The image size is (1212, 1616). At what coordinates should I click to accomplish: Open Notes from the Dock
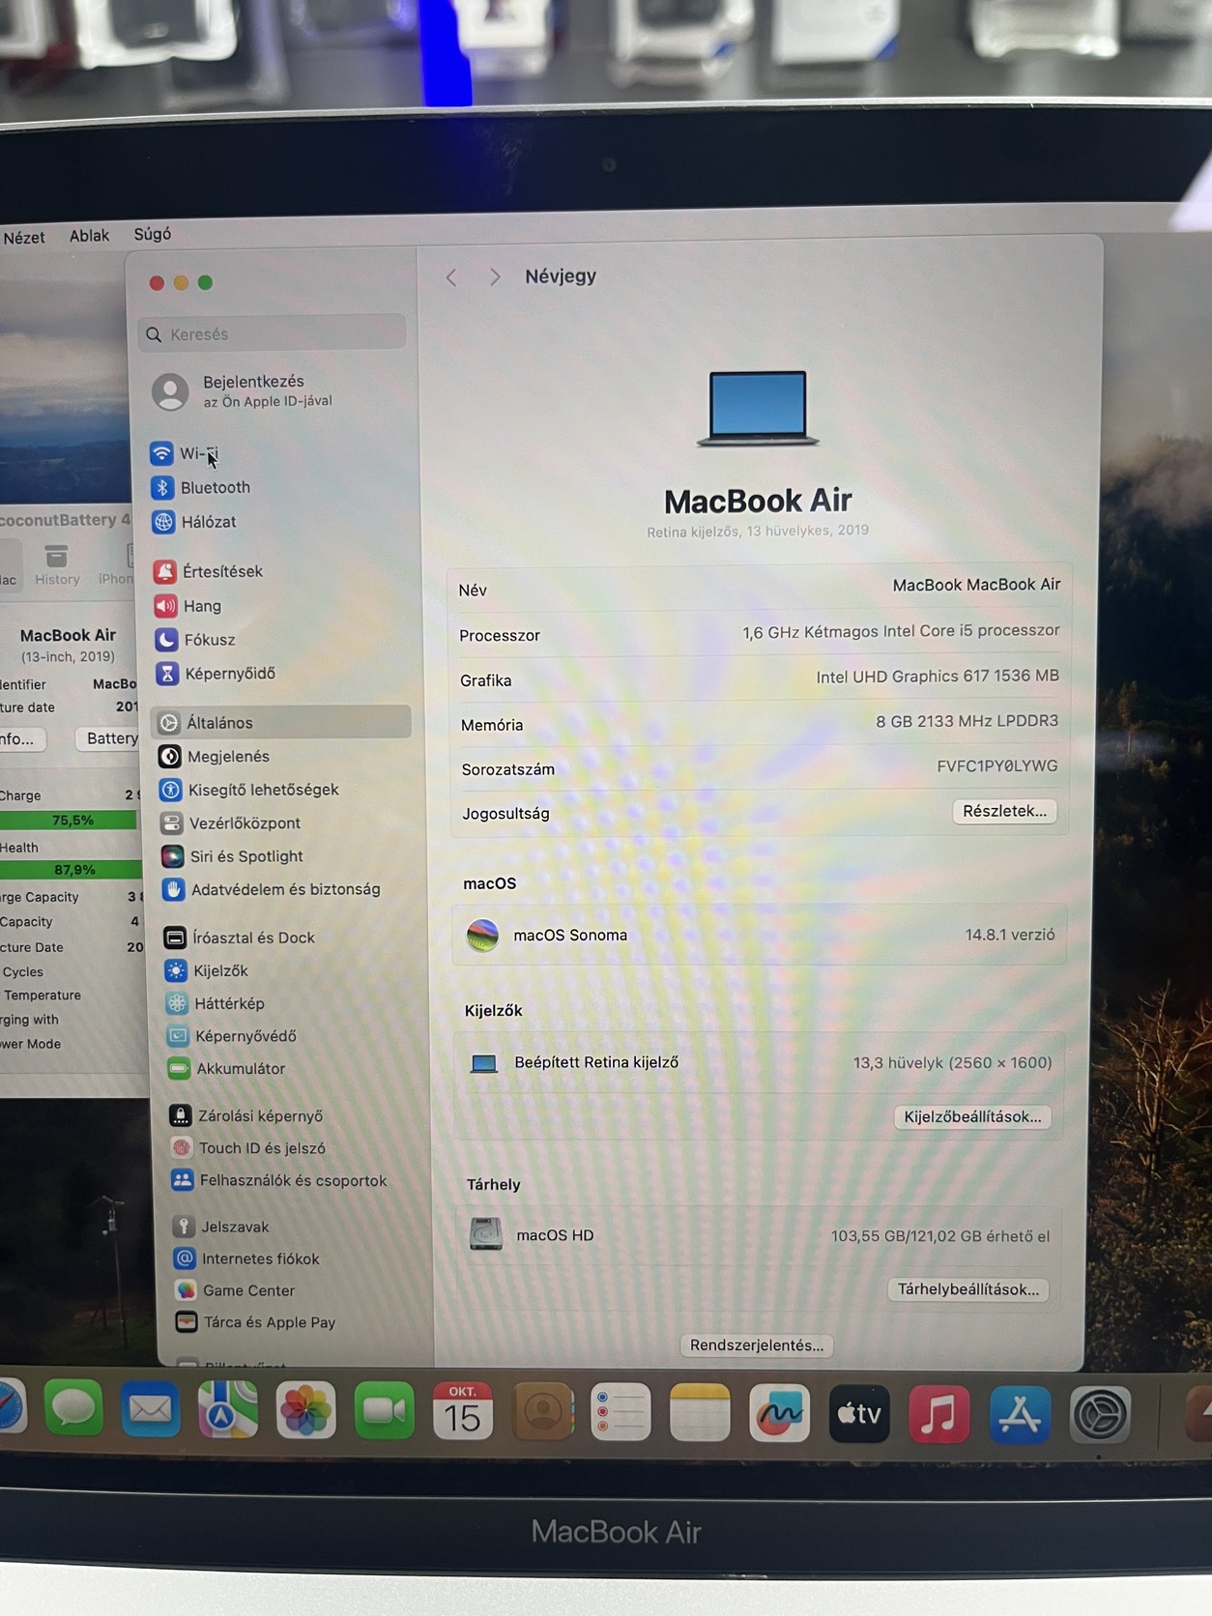coord(700,1412)
